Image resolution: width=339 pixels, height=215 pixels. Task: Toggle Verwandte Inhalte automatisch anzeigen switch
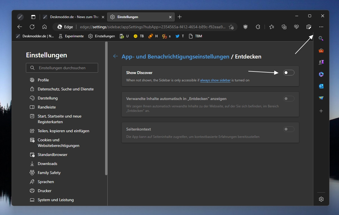point(289,99)
